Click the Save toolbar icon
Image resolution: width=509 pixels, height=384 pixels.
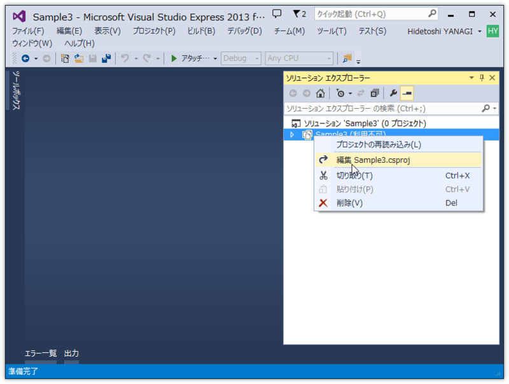tap(92, 58)
